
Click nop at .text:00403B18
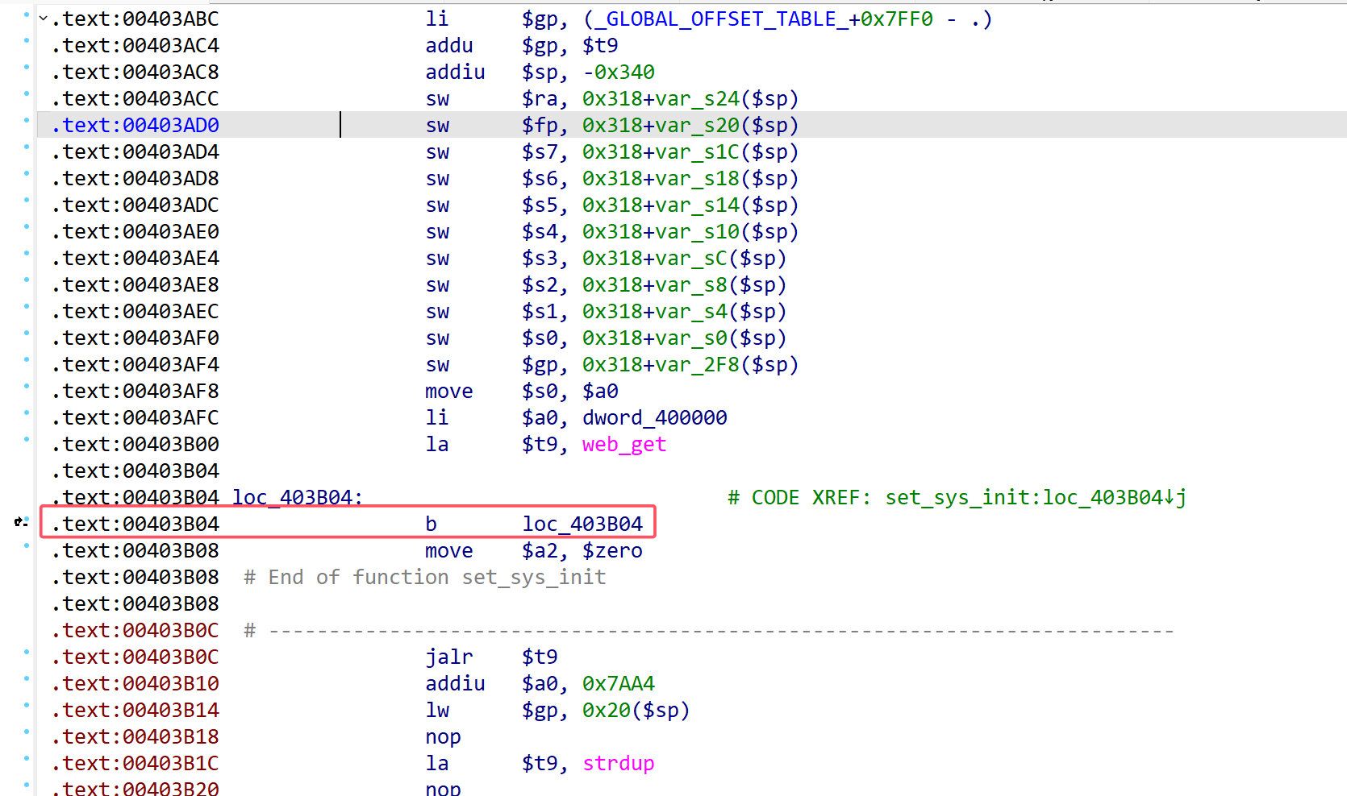[443, 736]
